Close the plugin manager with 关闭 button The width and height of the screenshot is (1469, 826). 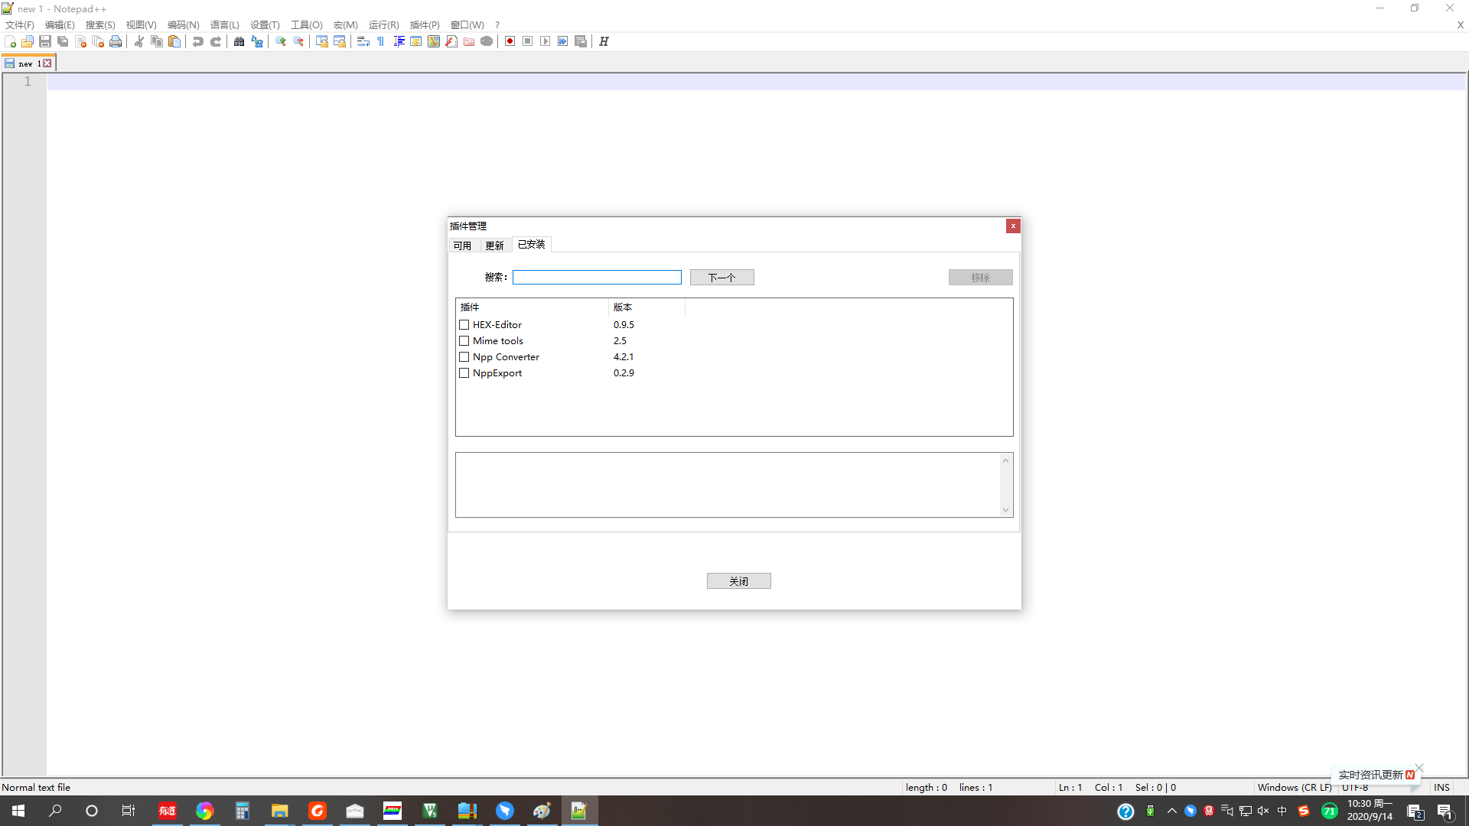pos(738,580)
